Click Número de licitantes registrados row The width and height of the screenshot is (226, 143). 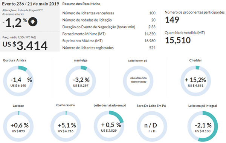pyautogui.click(x=109, y=48)
